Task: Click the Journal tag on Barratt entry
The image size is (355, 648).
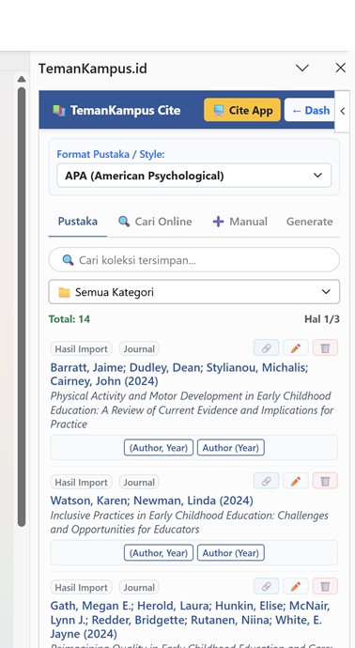Action: point(139,348)
